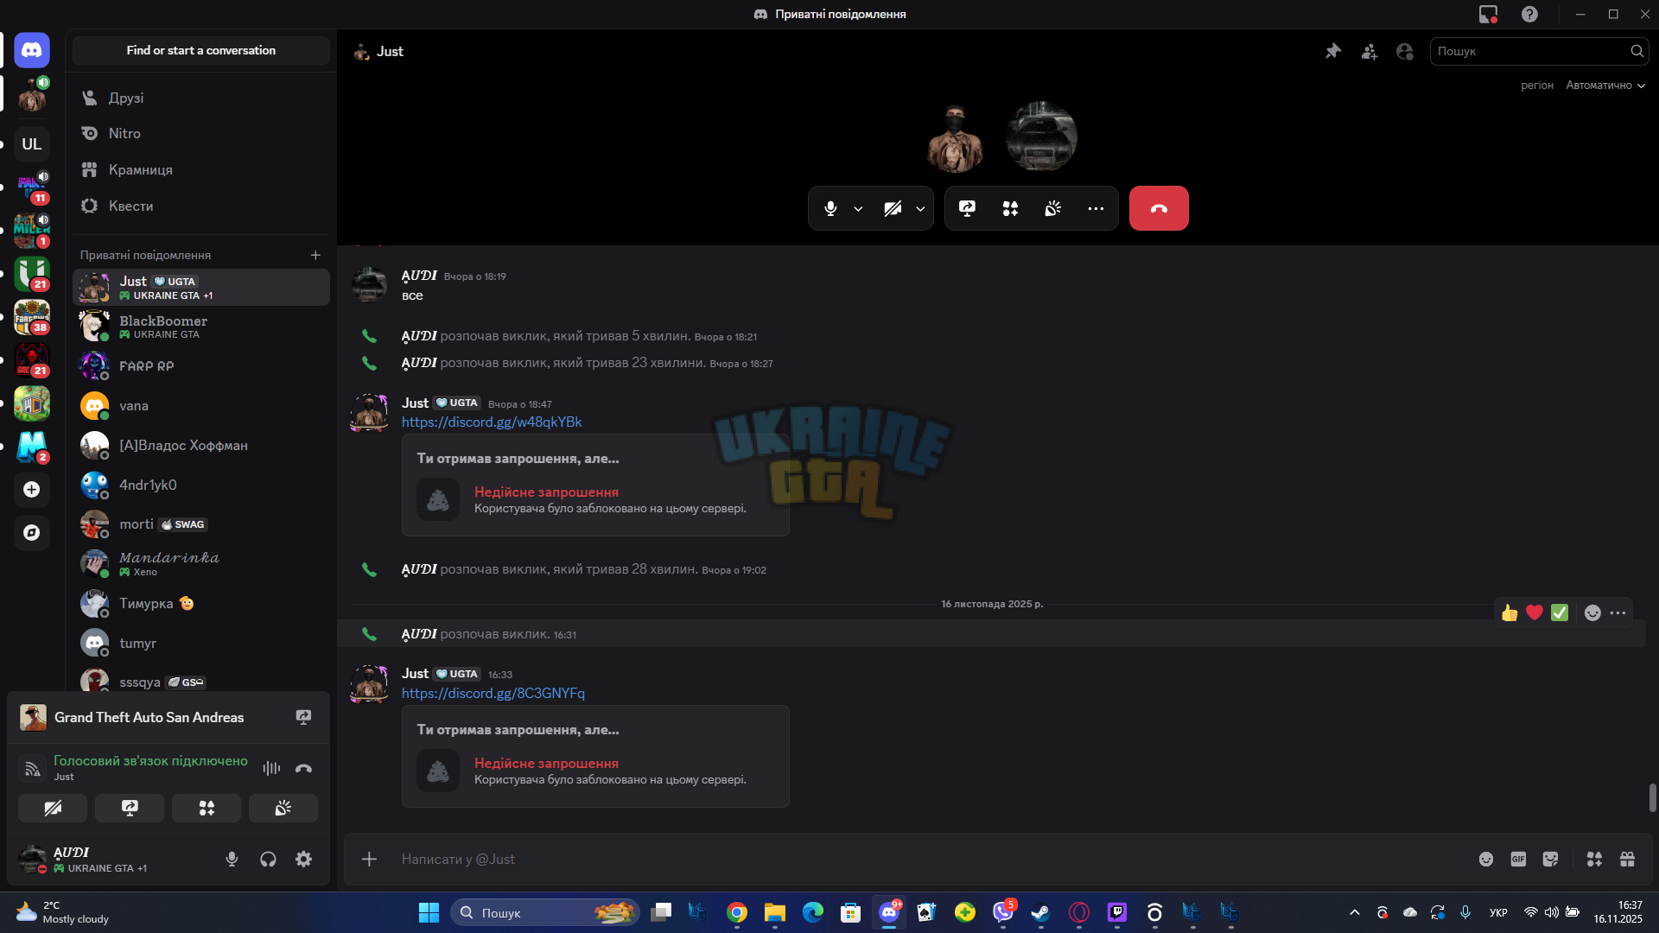The width and height of the screenshot is (1659, 933).
Task: Open the FARP RP conversation
Action: 201,366
